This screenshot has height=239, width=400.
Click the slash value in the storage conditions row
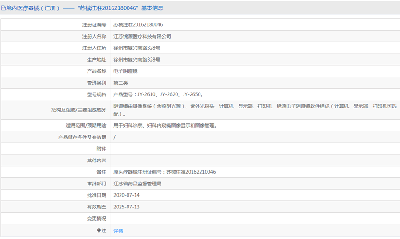tap(114, 137)
